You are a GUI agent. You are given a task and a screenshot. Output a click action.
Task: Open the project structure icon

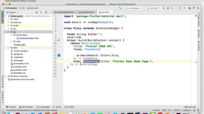pos(190,8)
